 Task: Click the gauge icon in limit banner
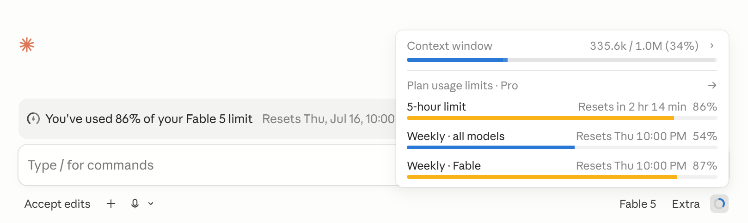pyautogui.click(x=33, y=119)
